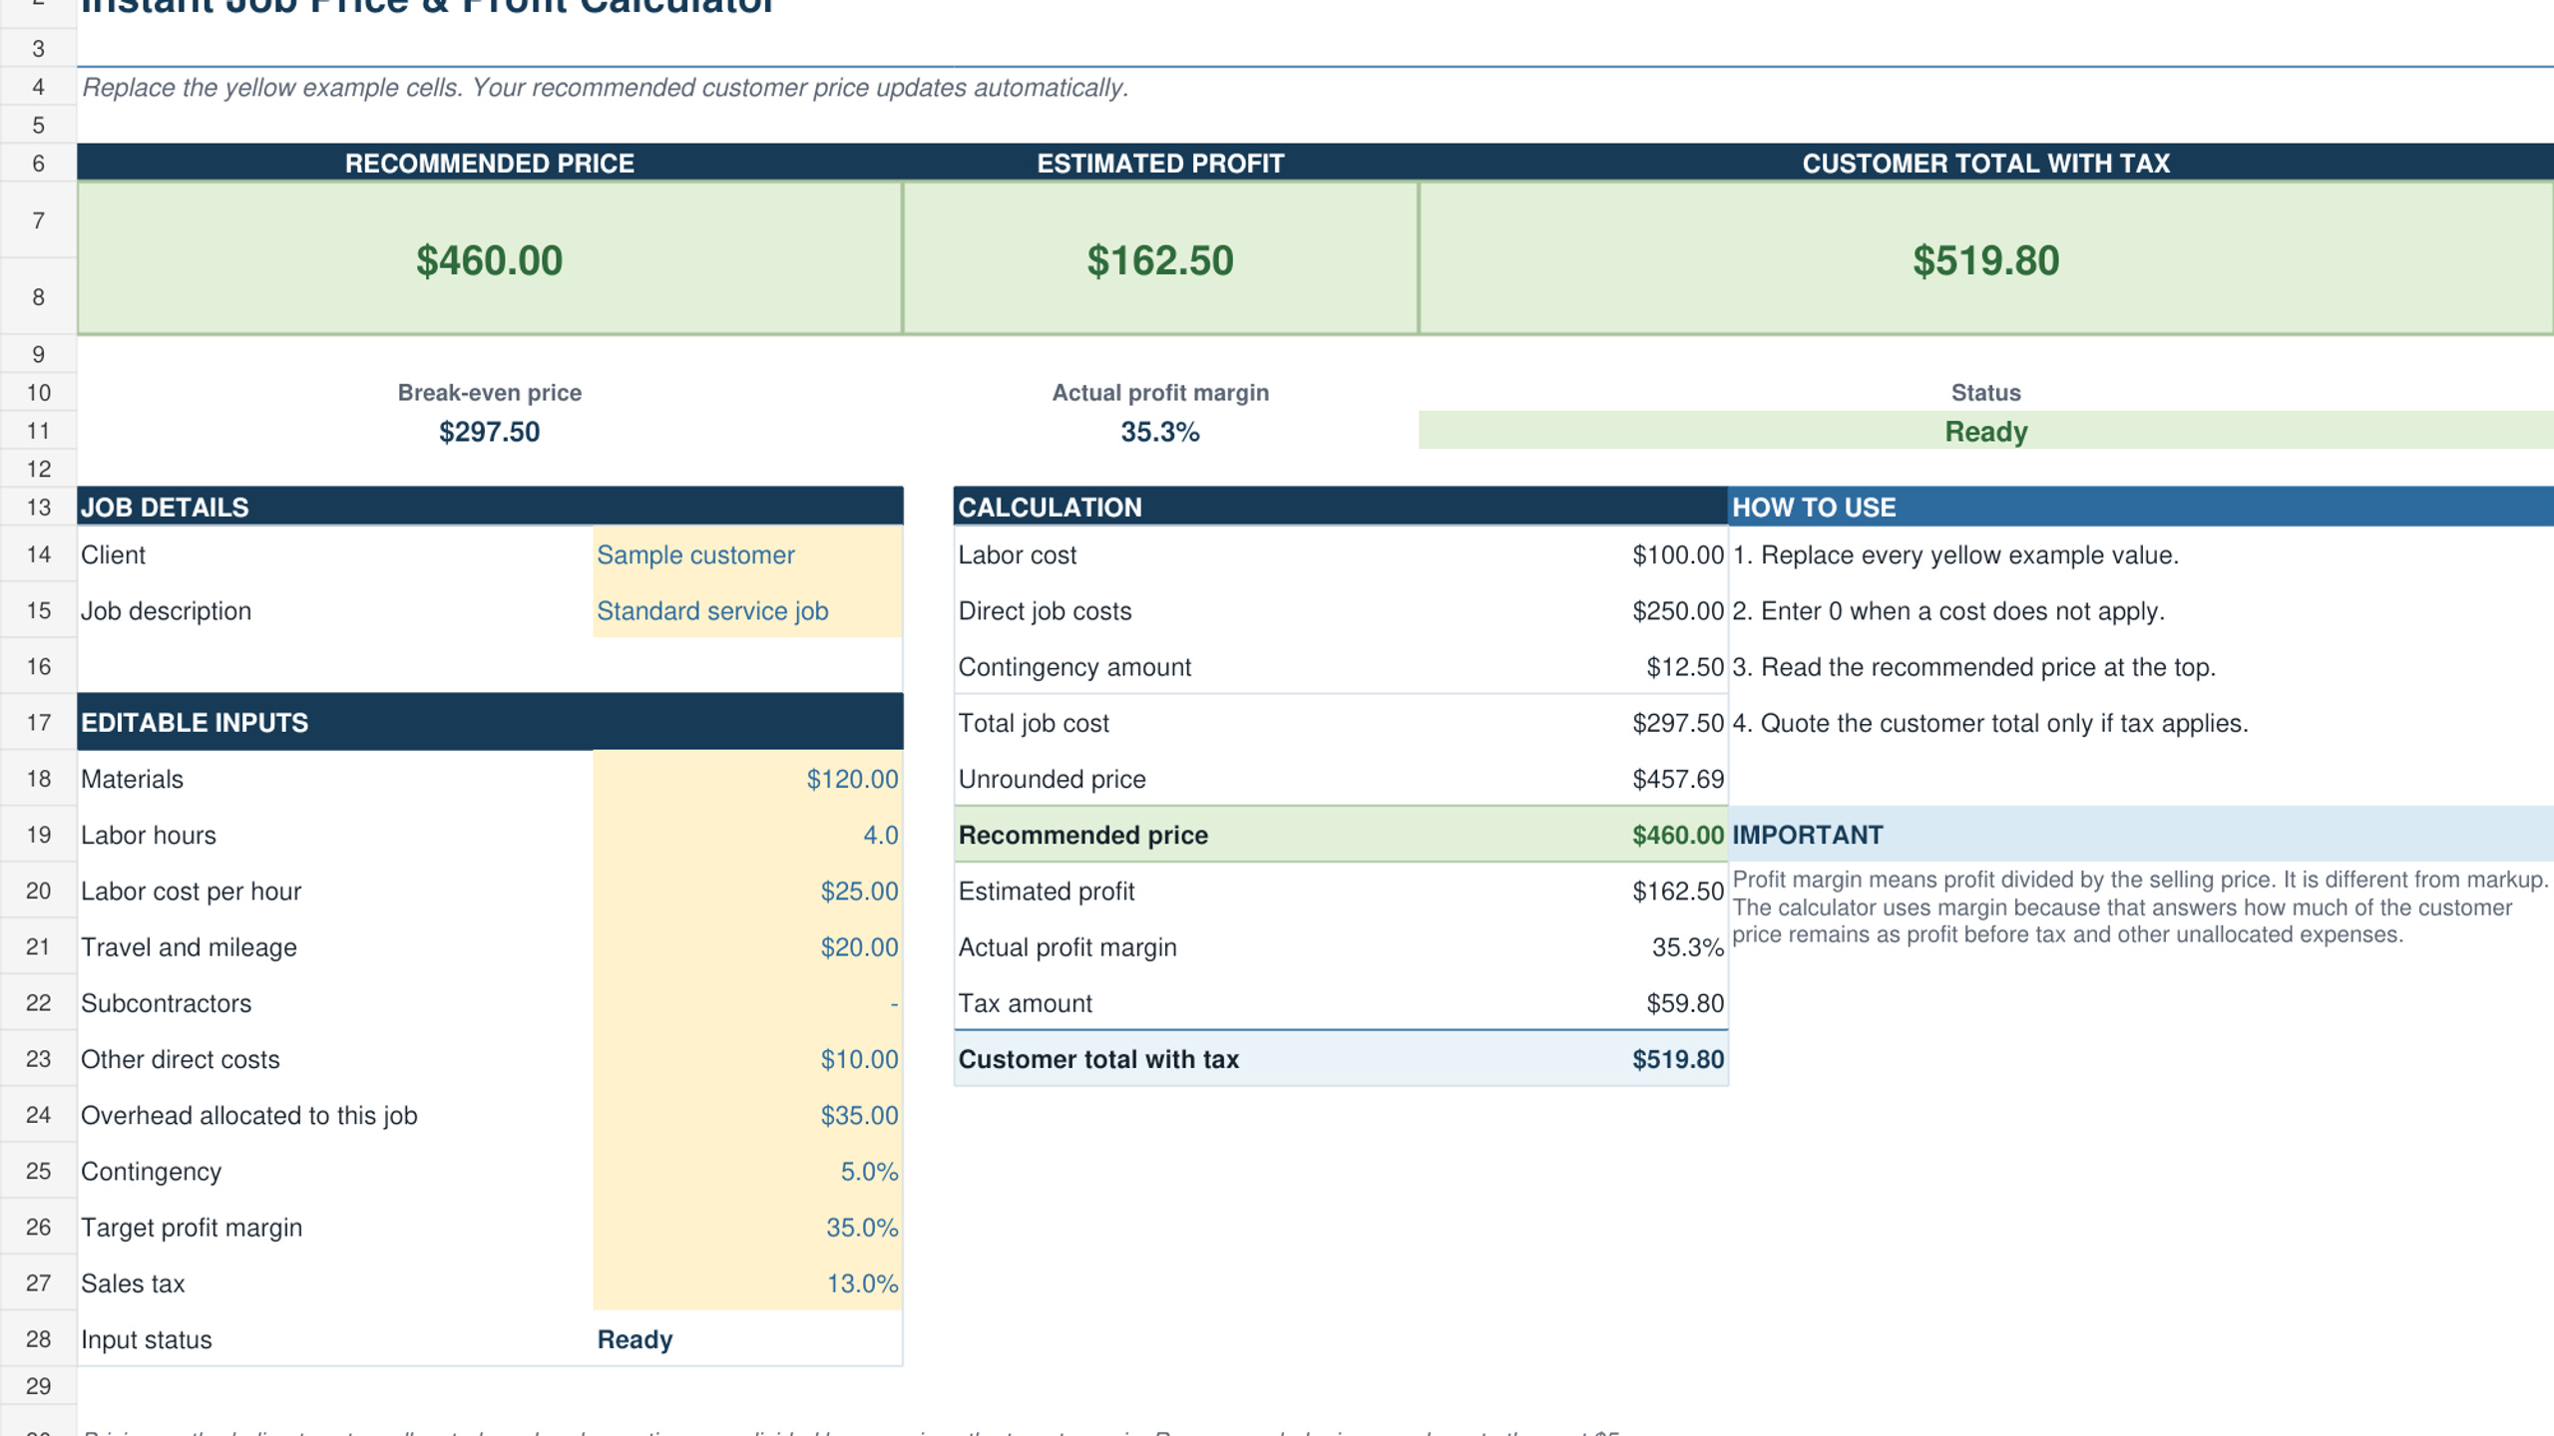Click the large $162.50 estimated profit cell
The width and height of the screenshot is (2554, 1436).
click(x=1160, y=258)
